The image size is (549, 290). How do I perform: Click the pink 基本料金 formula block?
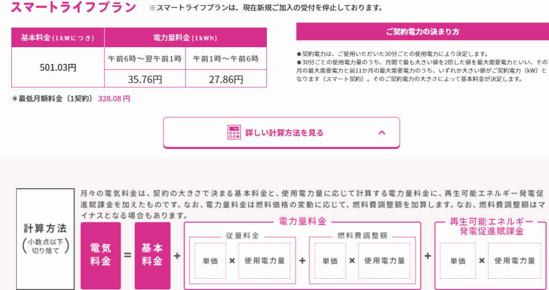pos(152,256)
